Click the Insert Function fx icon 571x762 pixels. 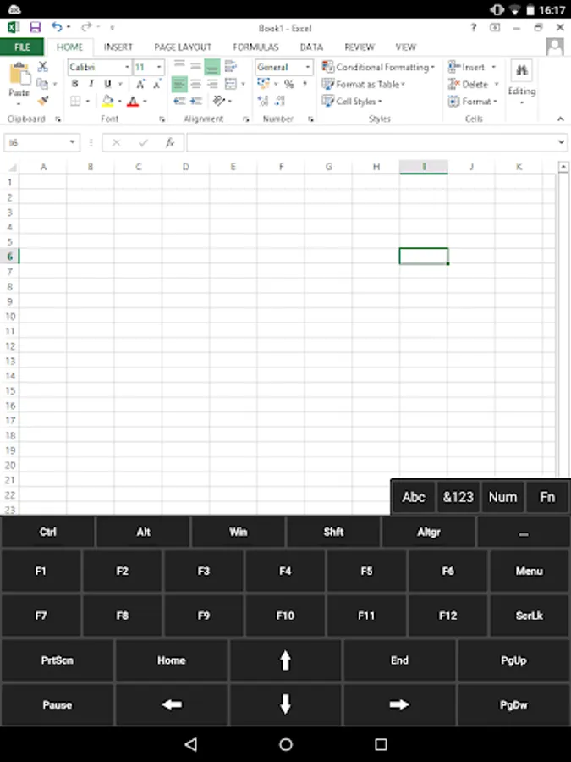[x=170, y=142]
